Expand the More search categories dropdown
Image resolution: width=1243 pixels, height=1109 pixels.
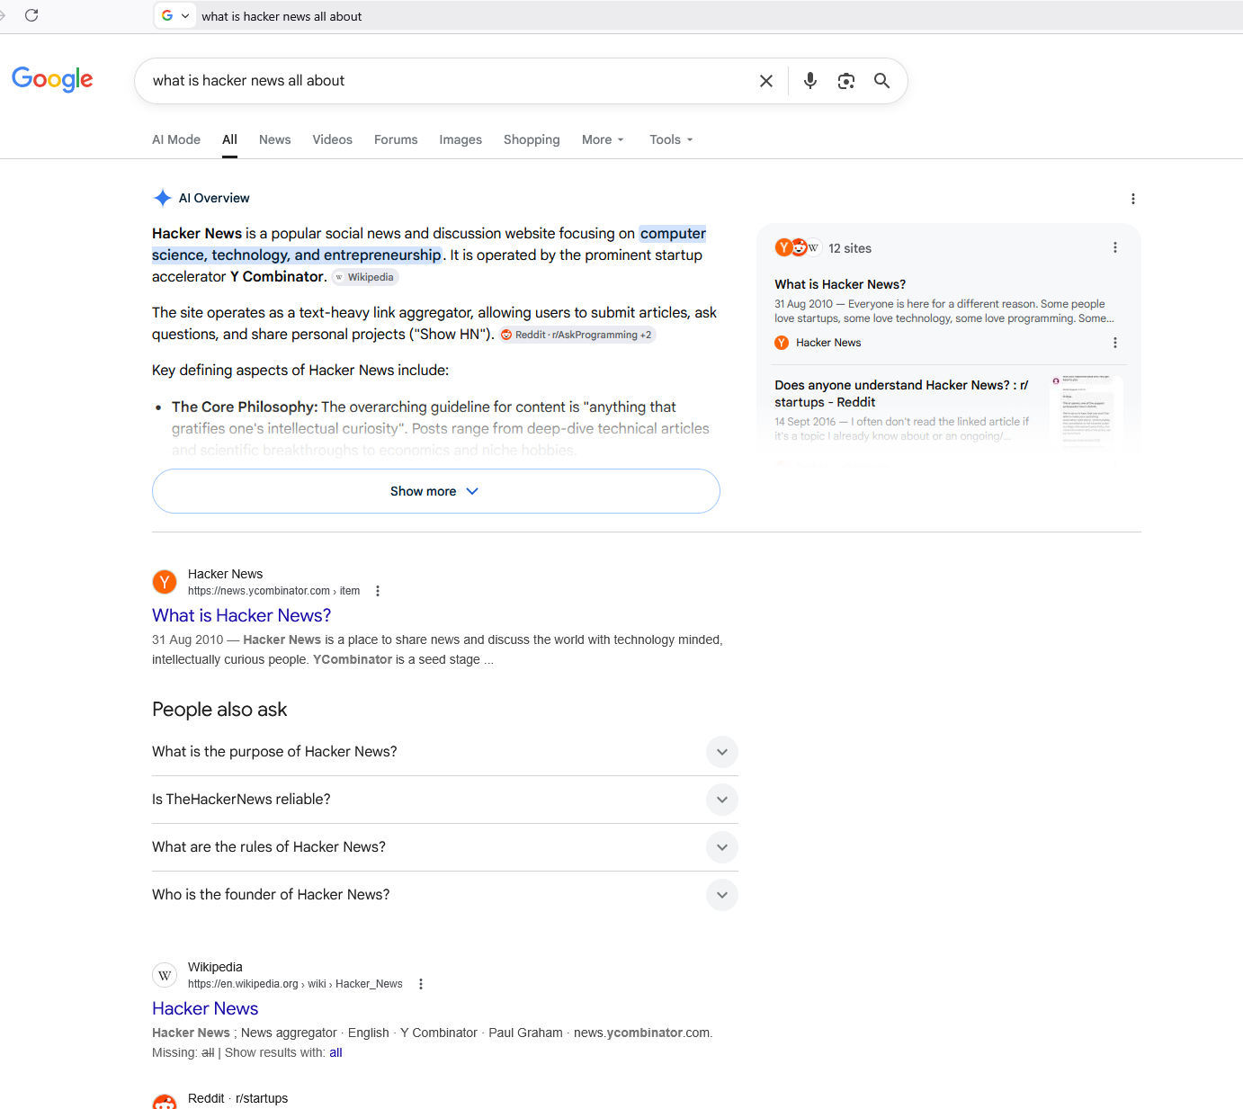[603, 139]
